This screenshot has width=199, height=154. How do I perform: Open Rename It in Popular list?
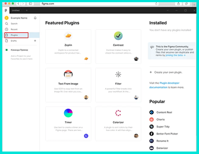click(x=163, y=141)
